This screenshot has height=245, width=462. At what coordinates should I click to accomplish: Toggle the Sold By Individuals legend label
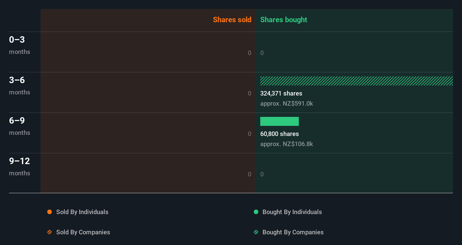point(82,212)
